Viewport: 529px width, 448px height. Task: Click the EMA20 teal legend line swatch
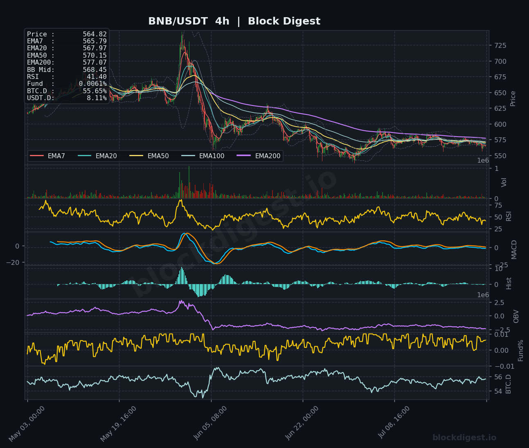(x=85, y=156)
